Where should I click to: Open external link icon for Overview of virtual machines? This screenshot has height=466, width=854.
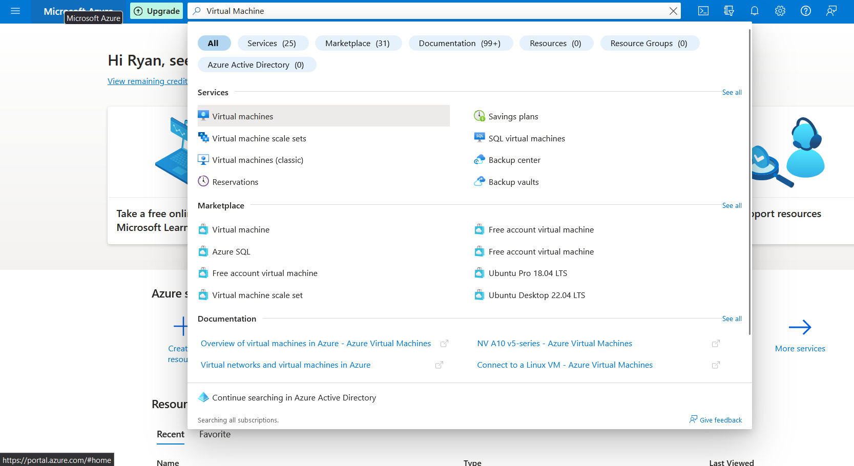tap(445, 343)
